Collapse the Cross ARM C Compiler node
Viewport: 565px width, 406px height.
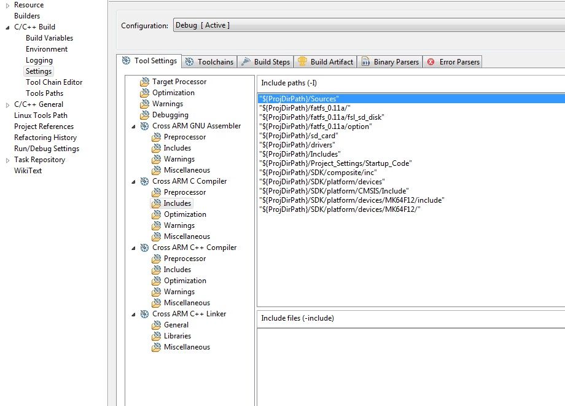[x=133, y=182]
